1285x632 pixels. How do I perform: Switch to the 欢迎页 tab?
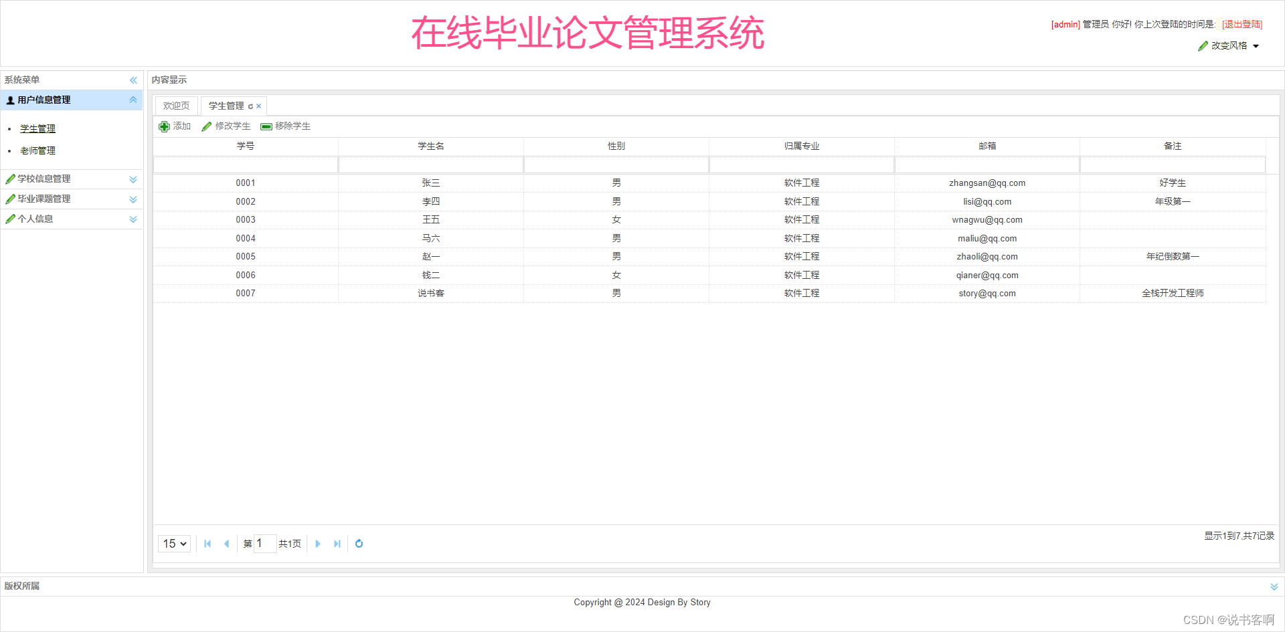[176, 106]
